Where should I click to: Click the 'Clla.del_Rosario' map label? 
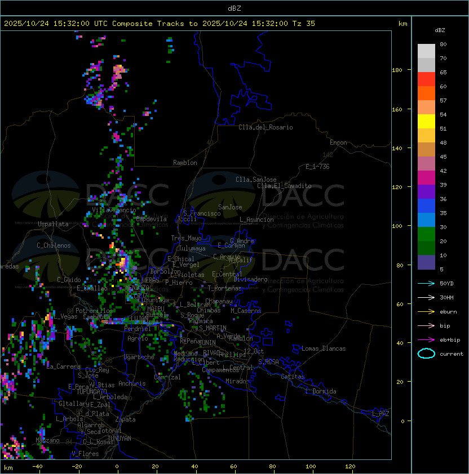click(x=266, y=127)
